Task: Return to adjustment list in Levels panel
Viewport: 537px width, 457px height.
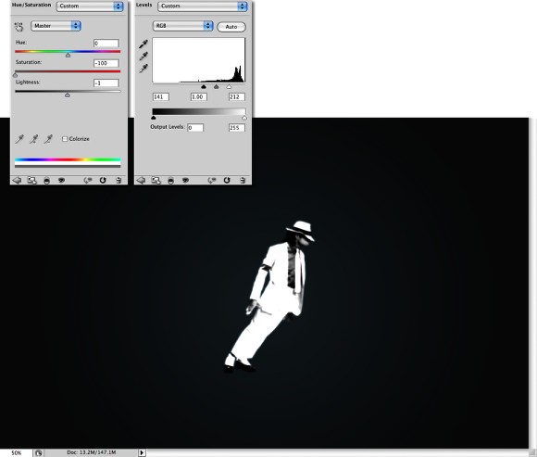Action: [141, 180]
